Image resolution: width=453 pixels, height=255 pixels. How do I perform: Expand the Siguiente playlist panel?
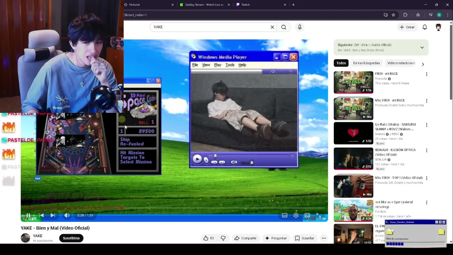[x=422, y=47]
